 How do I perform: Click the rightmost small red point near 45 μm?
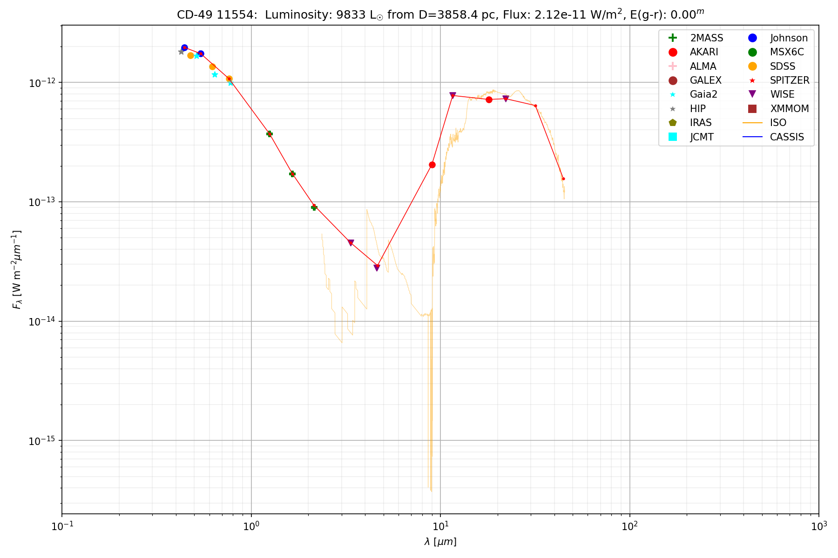(x=563, y=179)
